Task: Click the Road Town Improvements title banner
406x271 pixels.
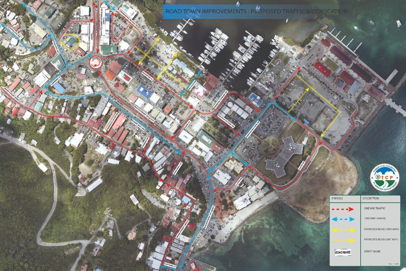Action: (x=256, y=11)
